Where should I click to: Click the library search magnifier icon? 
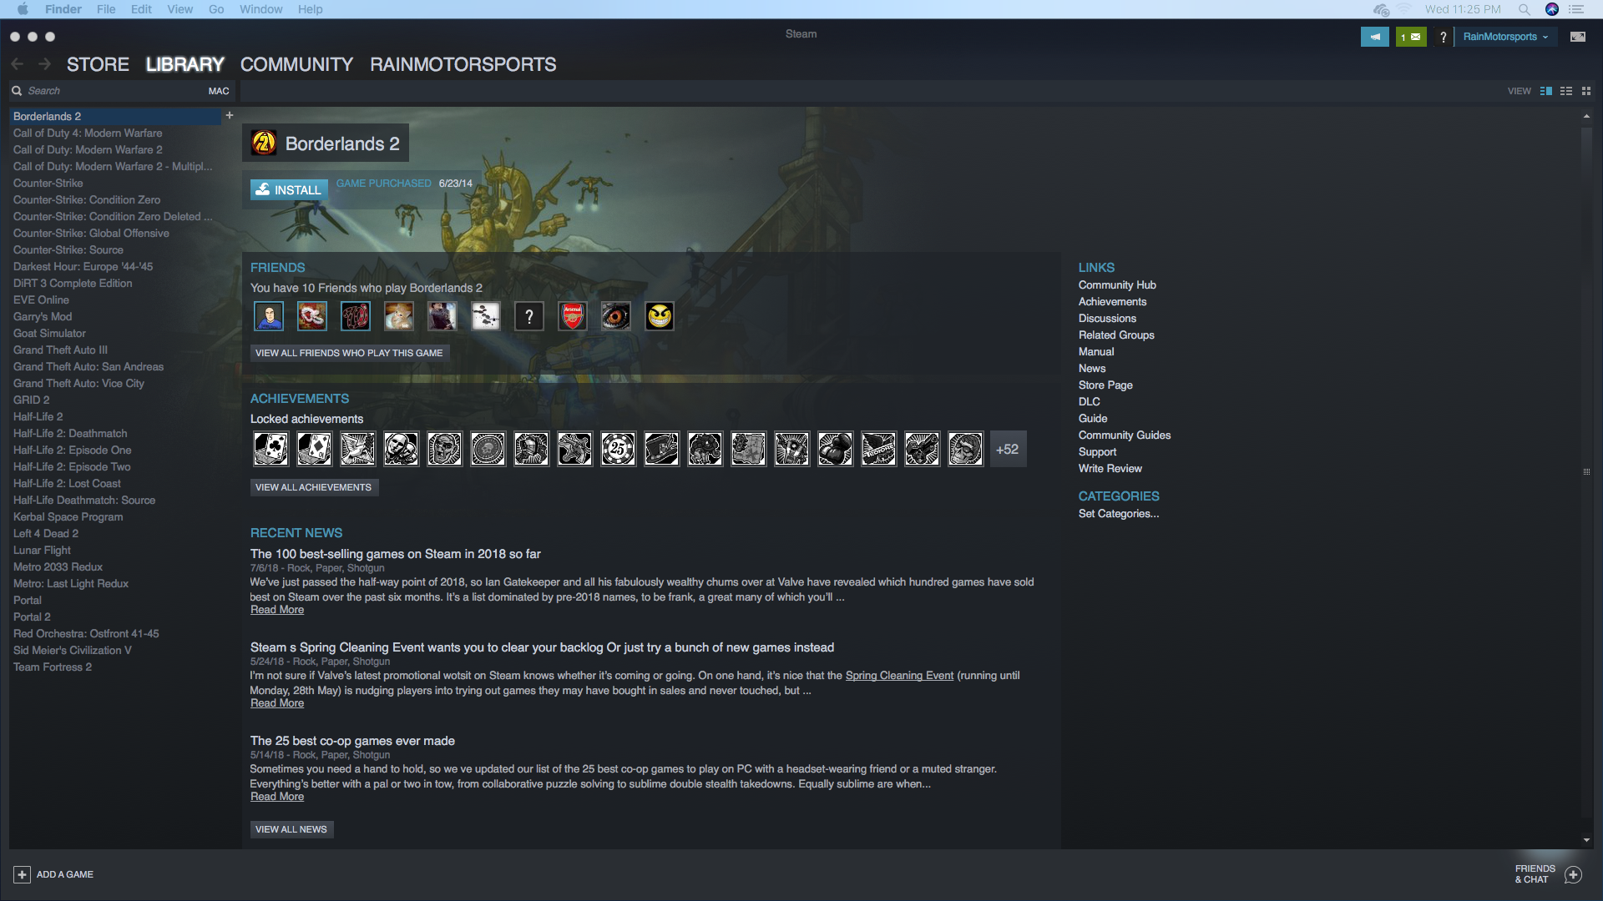click(x=17, y=91)
